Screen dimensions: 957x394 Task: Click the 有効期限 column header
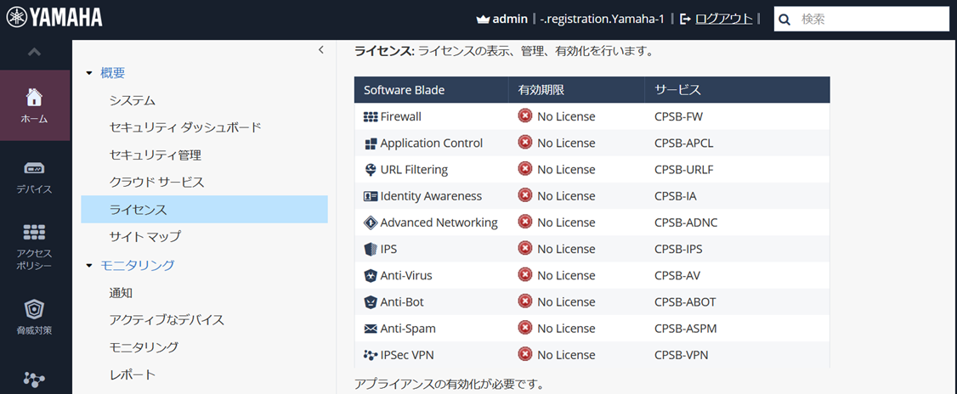[542, 90]
